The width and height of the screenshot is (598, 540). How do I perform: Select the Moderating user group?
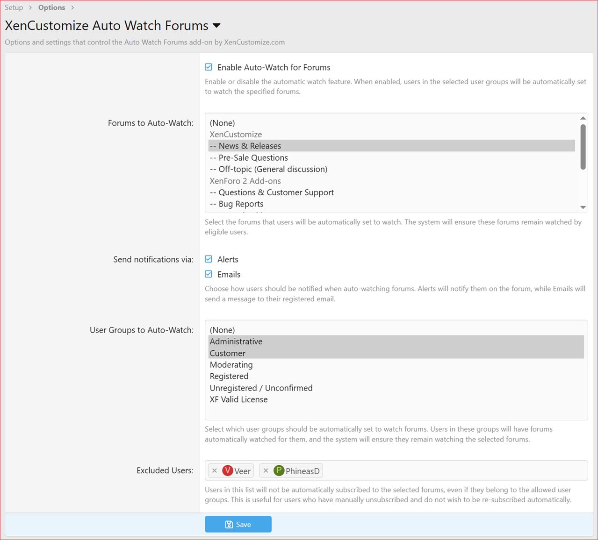point(396,365)
